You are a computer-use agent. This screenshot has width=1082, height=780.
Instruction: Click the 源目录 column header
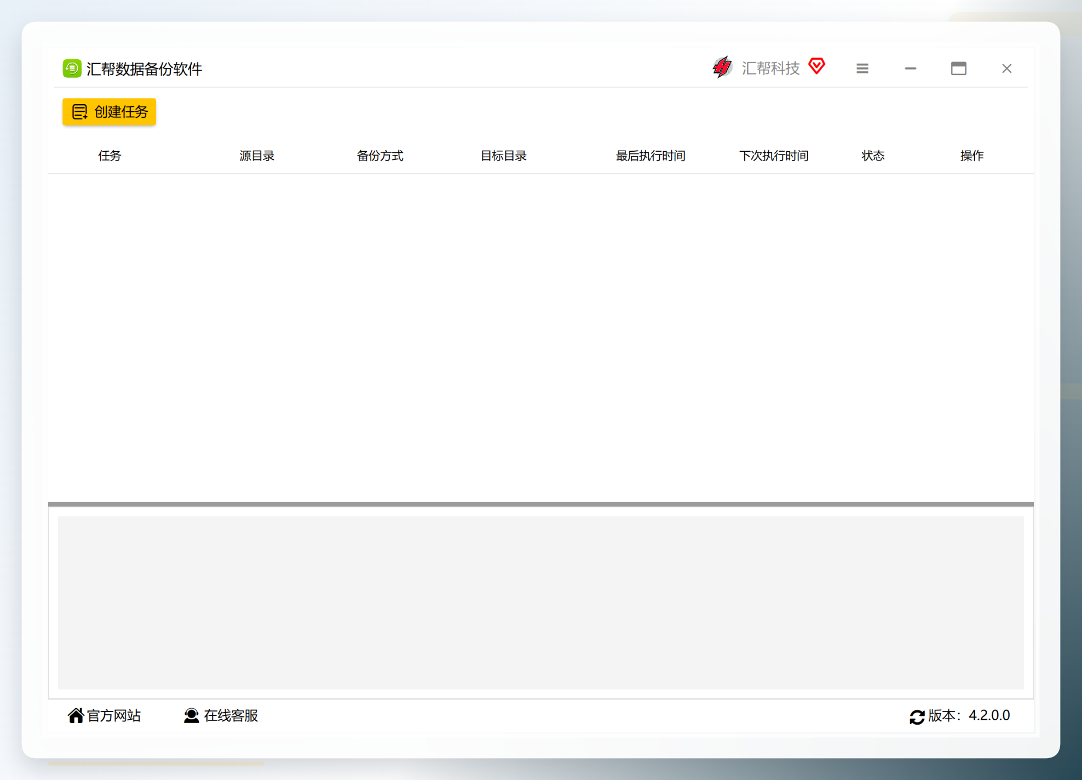[257, 156]
